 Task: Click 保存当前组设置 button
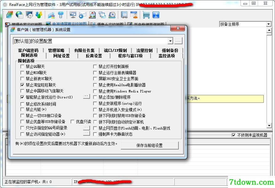[150, 145]
